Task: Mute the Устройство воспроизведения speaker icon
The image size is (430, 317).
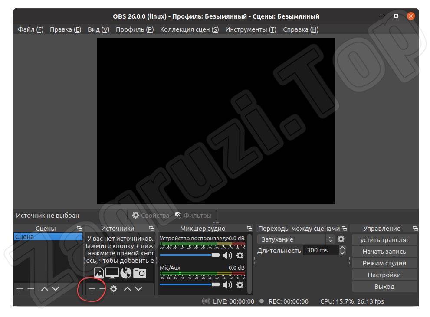Action: [227, 255]
